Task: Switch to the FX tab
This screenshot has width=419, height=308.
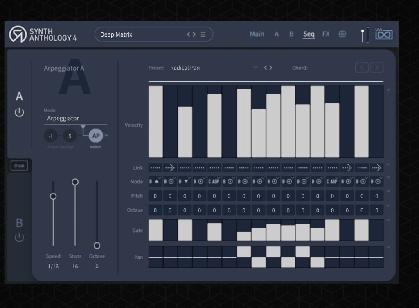Action: 326,34
